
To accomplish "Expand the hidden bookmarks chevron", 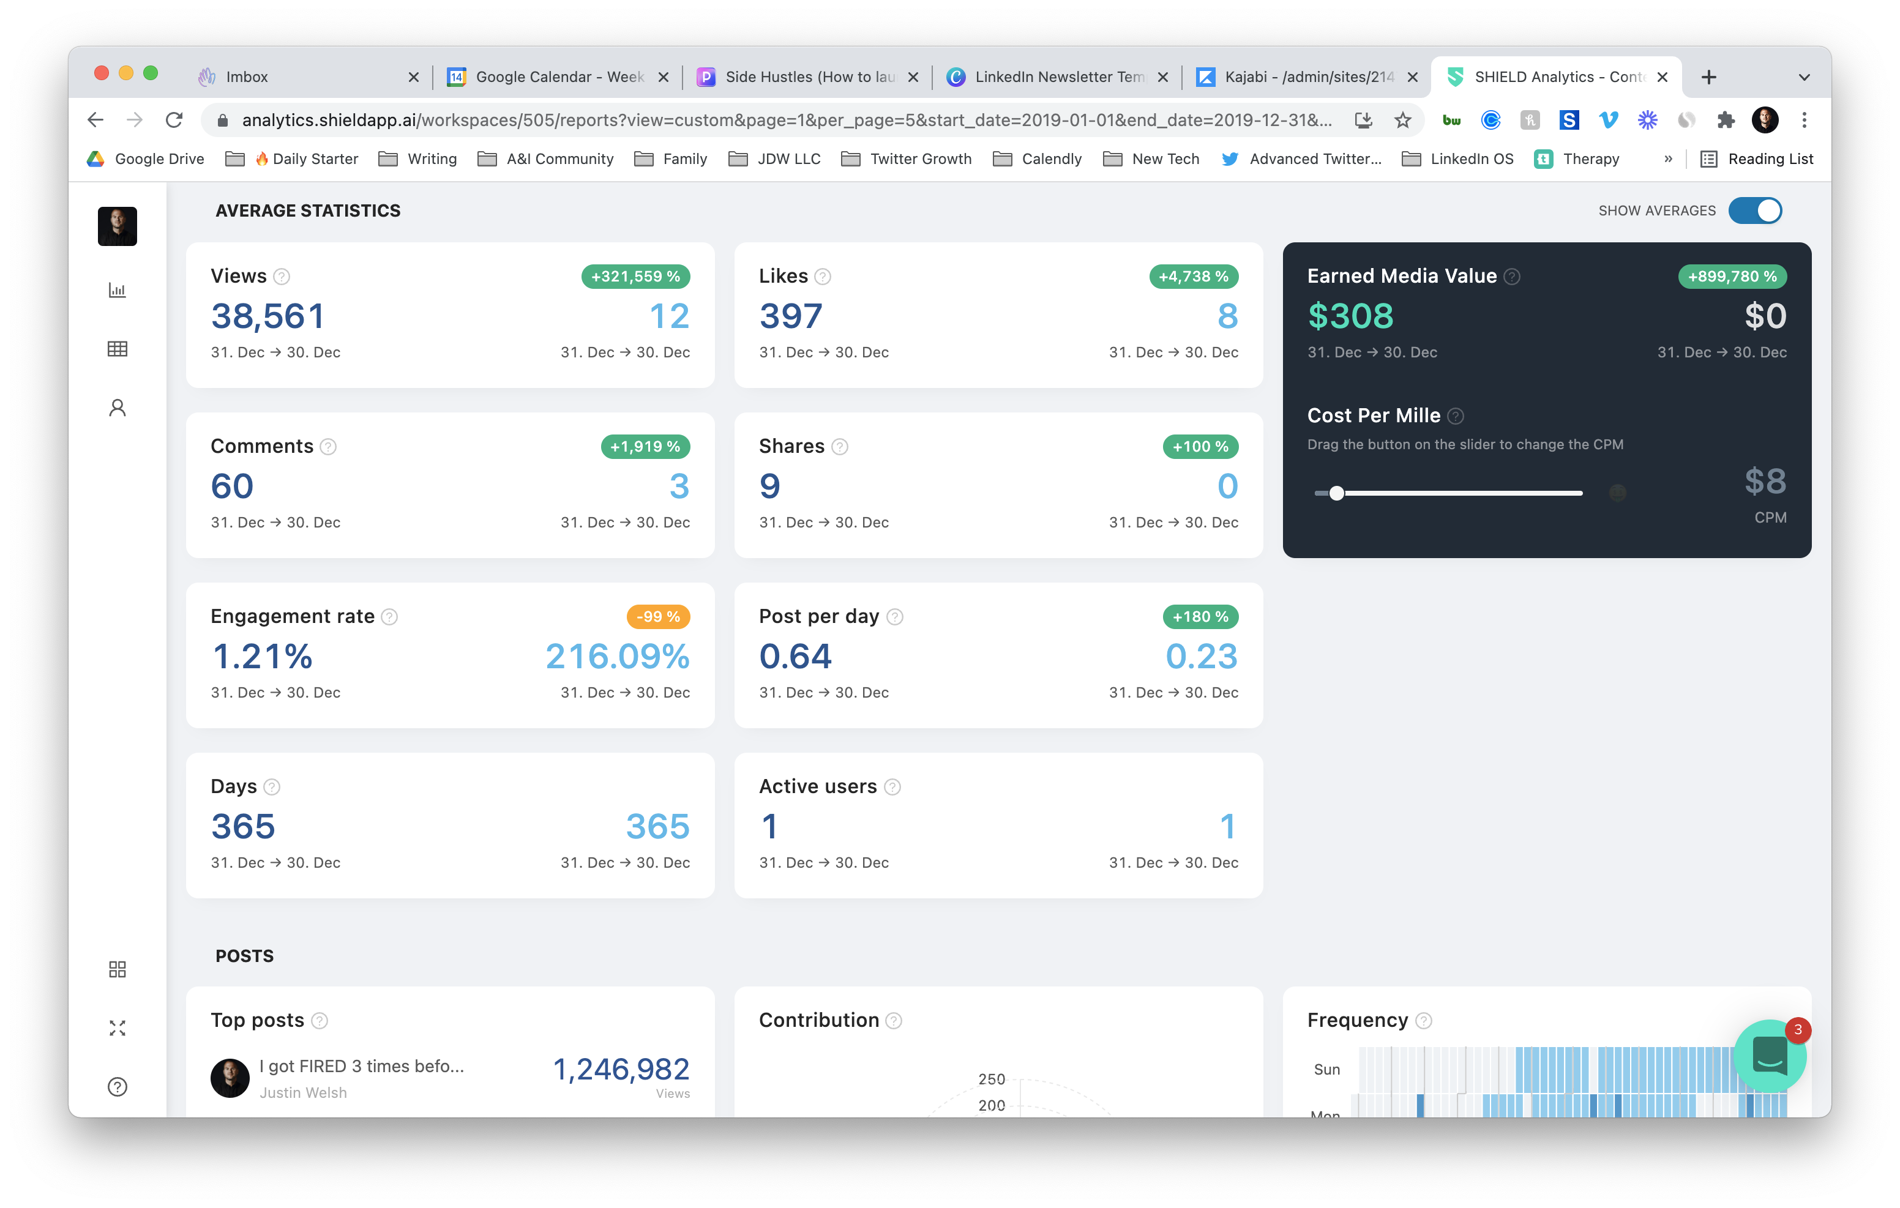I will [x=1668, y=159].
